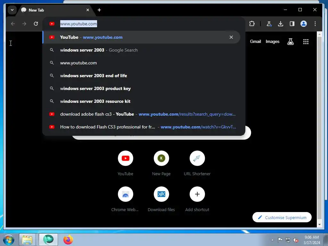Remove the YouTube suggestion with X

point(231,37)
